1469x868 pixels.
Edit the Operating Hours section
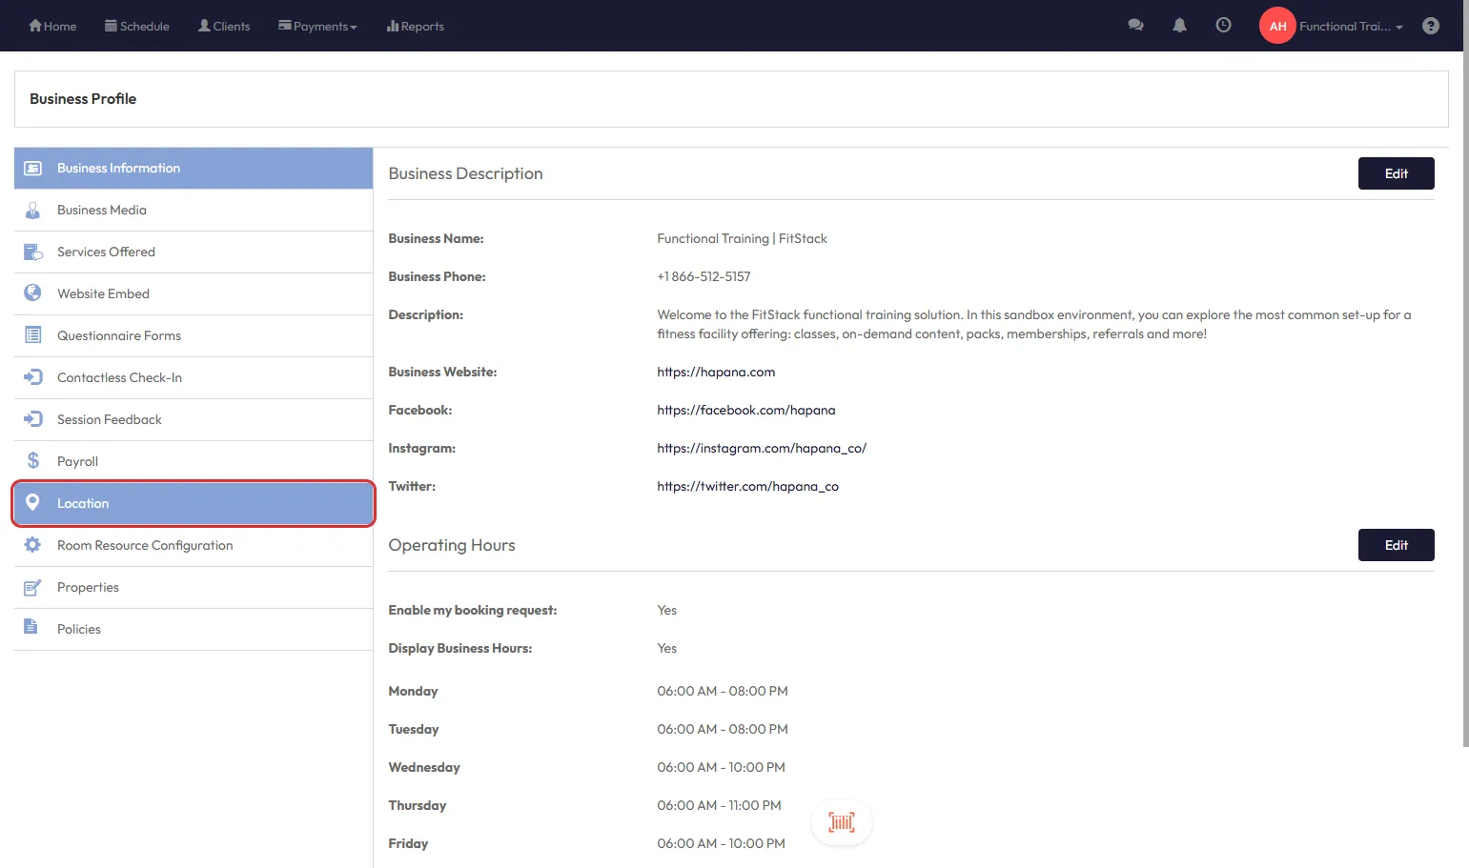[x=1396, y=545]
